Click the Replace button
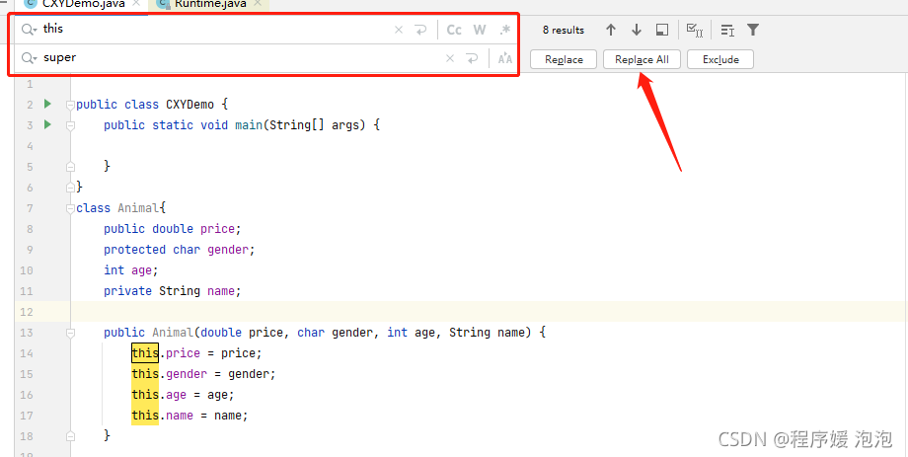Viewport: 908px width, 457px height. 564,59
